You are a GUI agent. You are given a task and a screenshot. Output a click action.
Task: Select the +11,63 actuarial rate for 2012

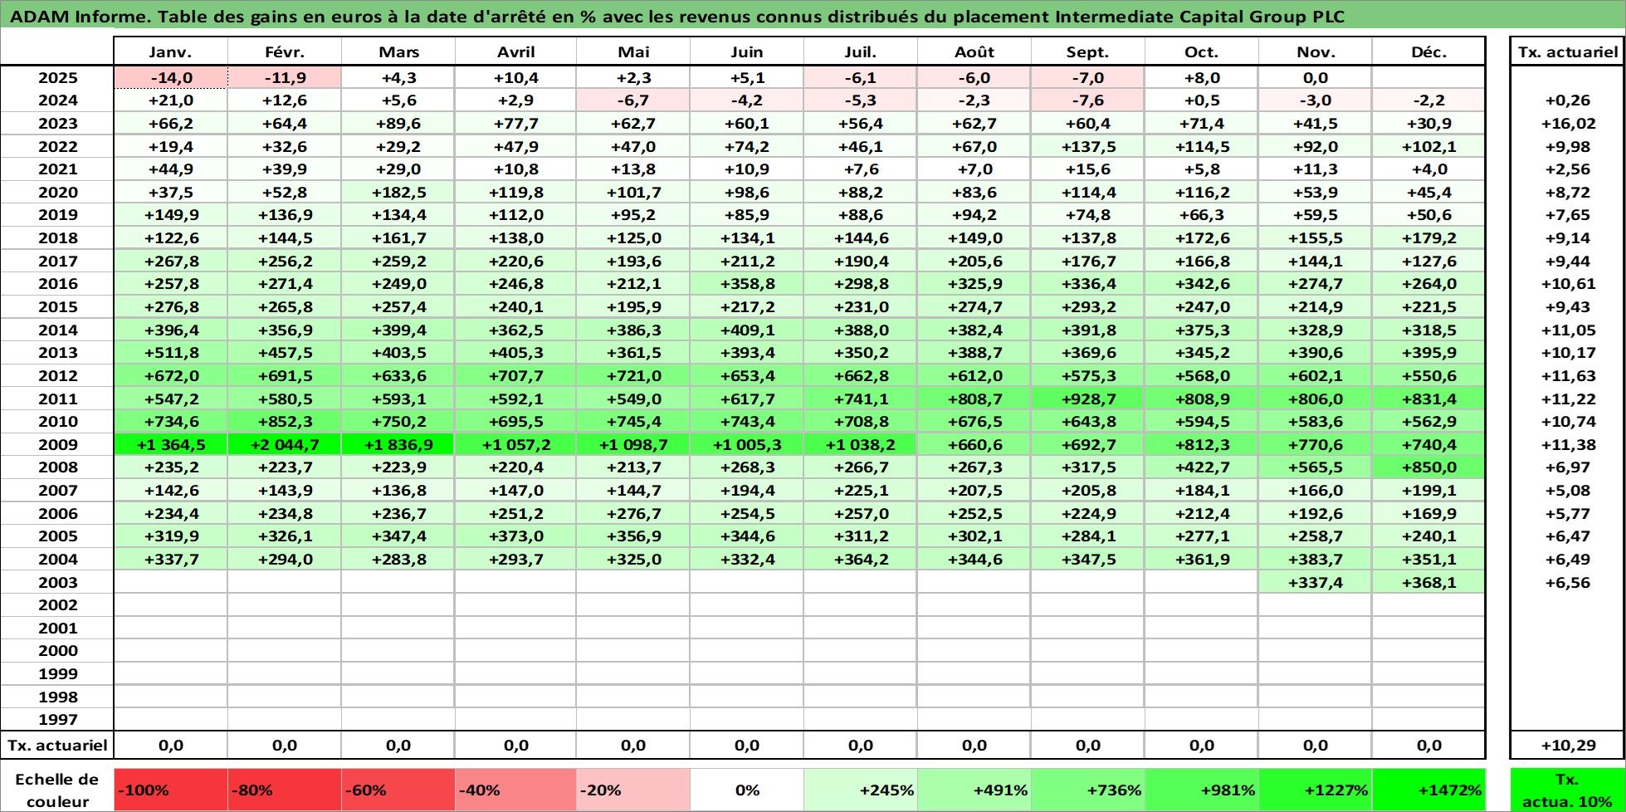[1567, 375]
